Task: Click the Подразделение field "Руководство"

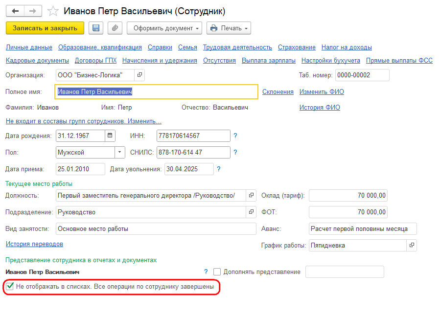Action: [x=151, y=212]
